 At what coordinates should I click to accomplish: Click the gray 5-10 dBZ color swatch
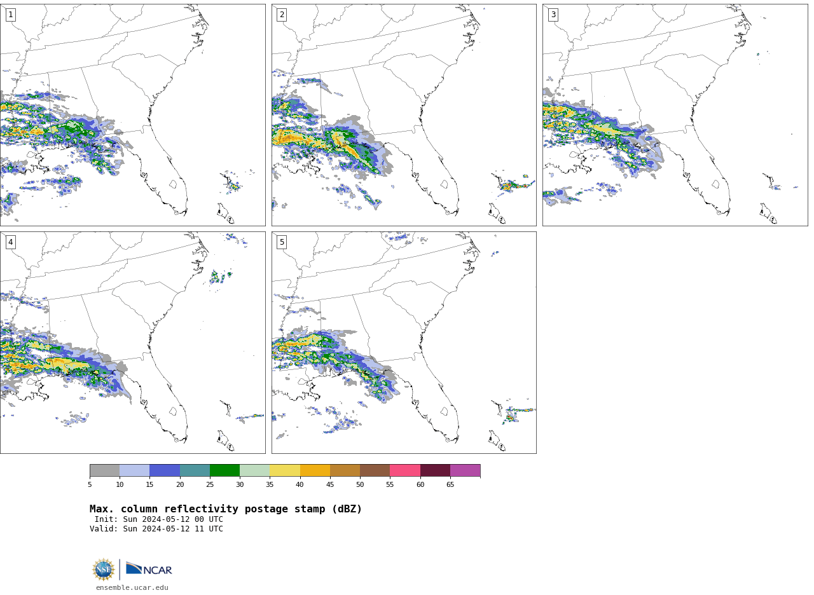click(x=104, y=470)
